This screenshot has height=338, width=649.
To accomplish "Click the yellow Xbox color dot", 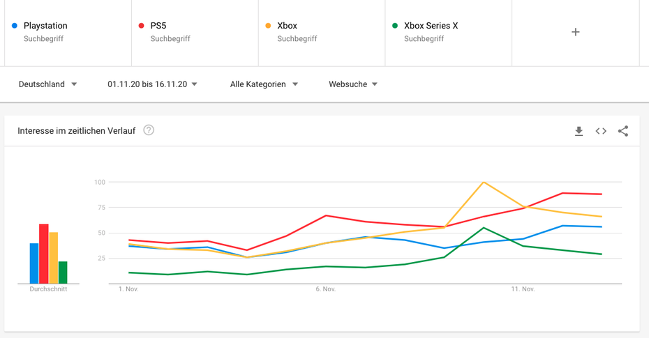I will pyautogui.click(x=268, y=26).
